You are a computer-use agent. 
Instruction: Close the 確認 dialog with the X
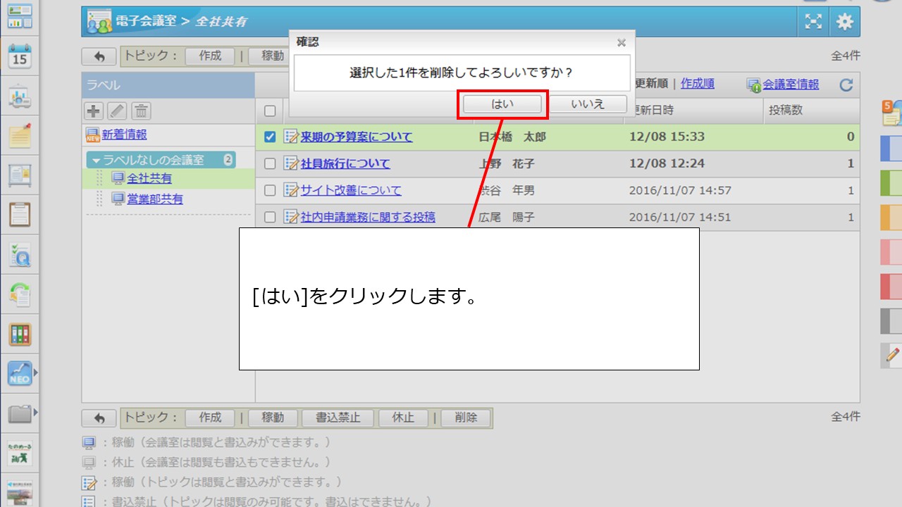click(622, 42)
